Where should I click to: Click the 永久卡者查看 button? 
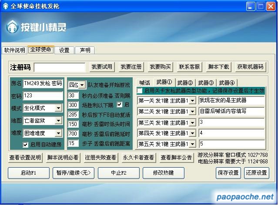pos(138,158)
